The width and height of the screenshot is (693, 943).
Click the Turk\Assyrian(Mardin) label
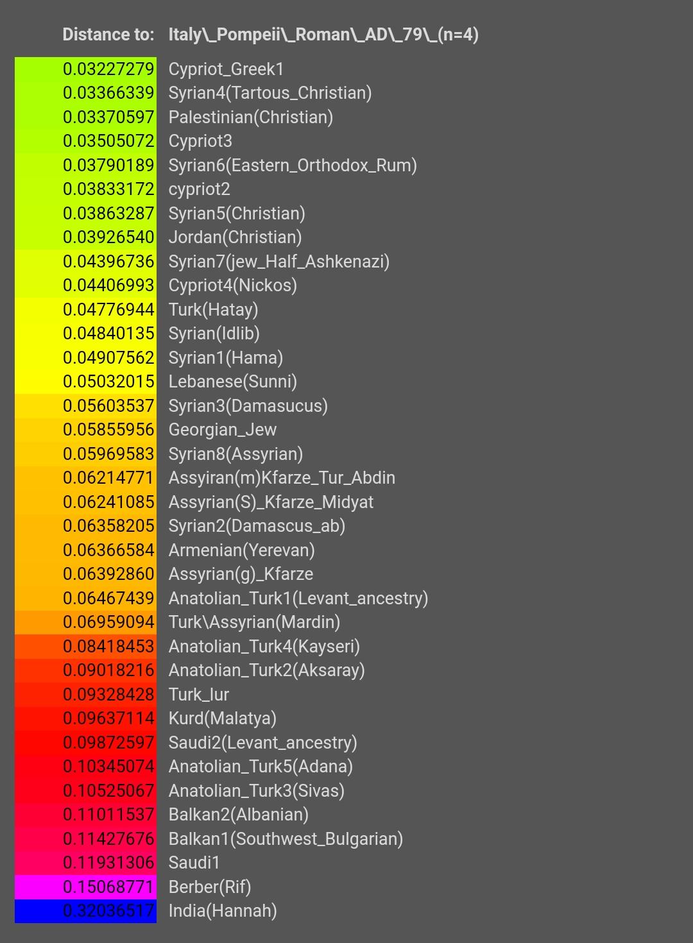coord(254,622)
